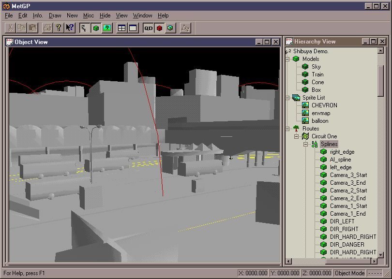
Task: Select Camera_3_End in the hierarchy
Action: tap(348, 183)
